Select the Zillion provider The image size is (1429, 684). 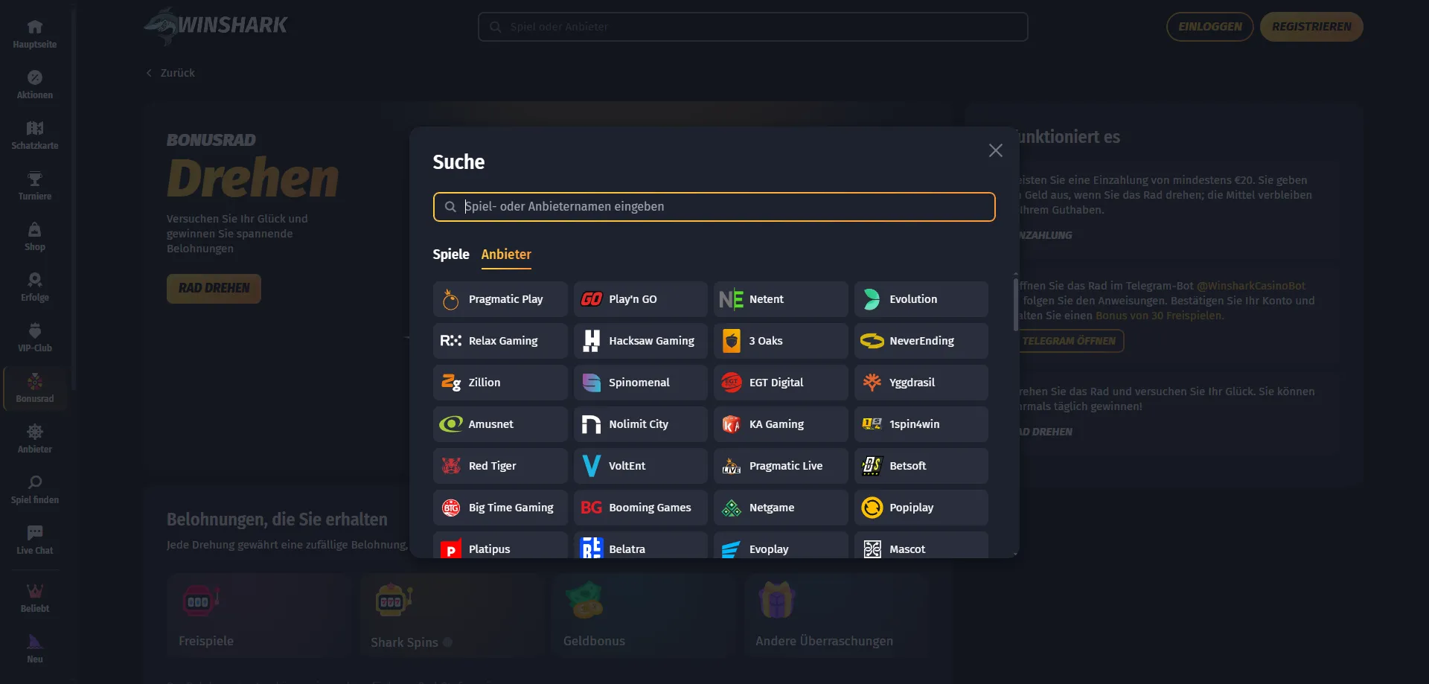500,383
